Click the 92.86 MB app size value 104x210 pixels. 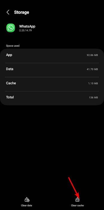pos(92,55)
